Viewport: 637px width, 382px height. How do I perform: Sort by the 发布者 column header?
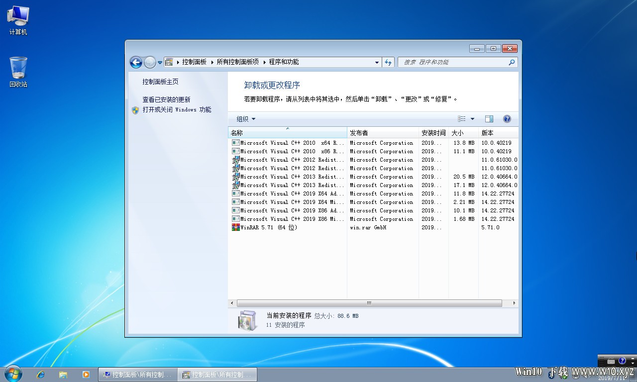click(383, 133)
